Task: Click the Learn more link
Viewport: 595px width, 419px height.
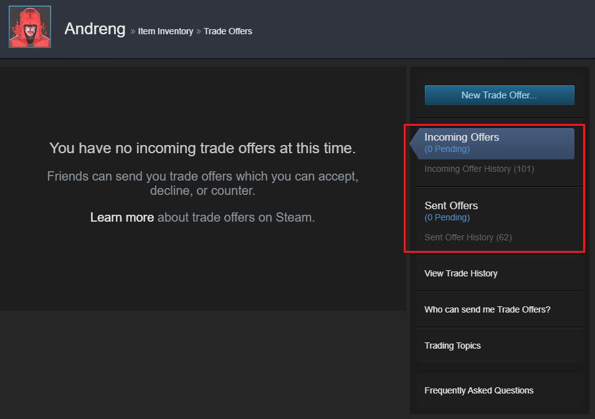Action: [x=122, y=217]
